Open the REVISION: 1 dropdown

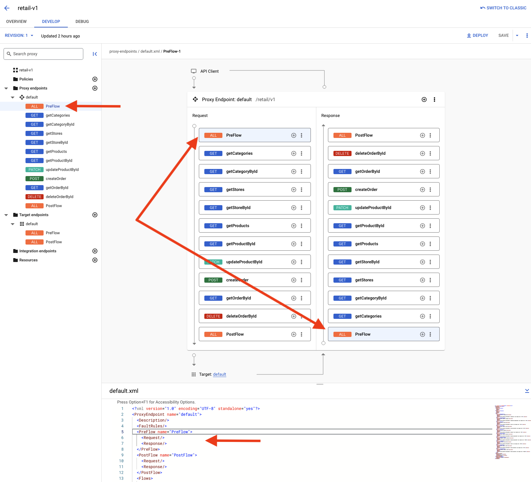pos(19,36)
